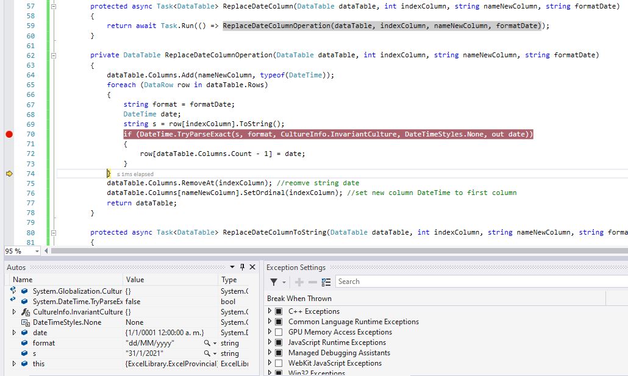The height and width of the screenshot is (376, 628).
Task: Select the false value of TryParseExact
Action: coord(133,302)
